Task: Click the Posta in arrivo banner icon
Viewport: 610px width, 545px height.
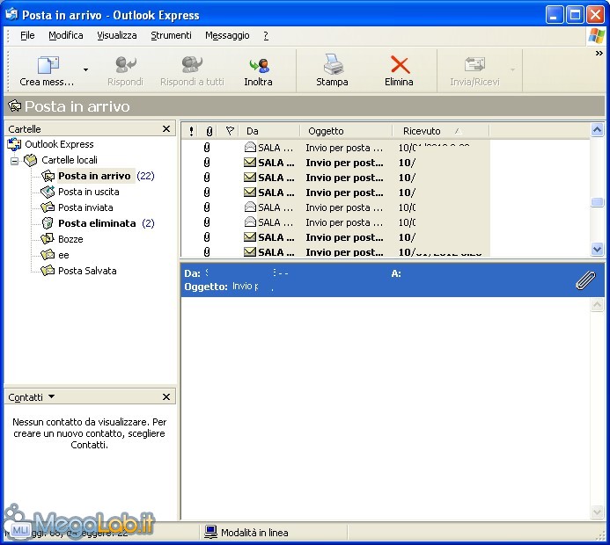Action: (15, 105)
